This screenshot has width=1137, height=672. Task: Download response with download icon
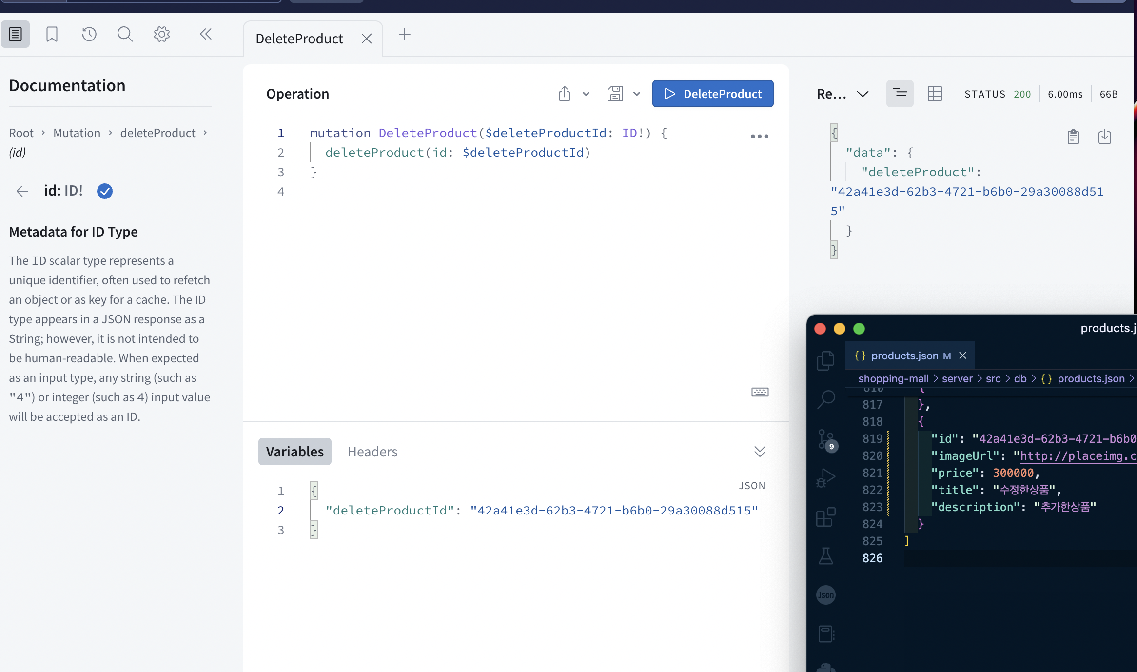(1104, 137)
